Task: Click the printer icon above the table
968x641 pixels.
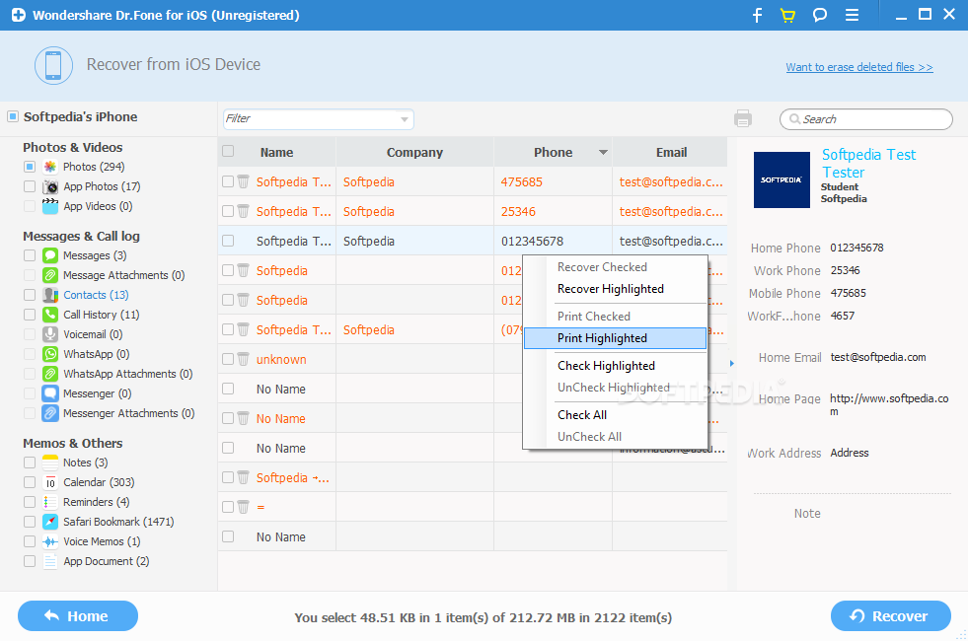Action: click(x=743, y=118)
